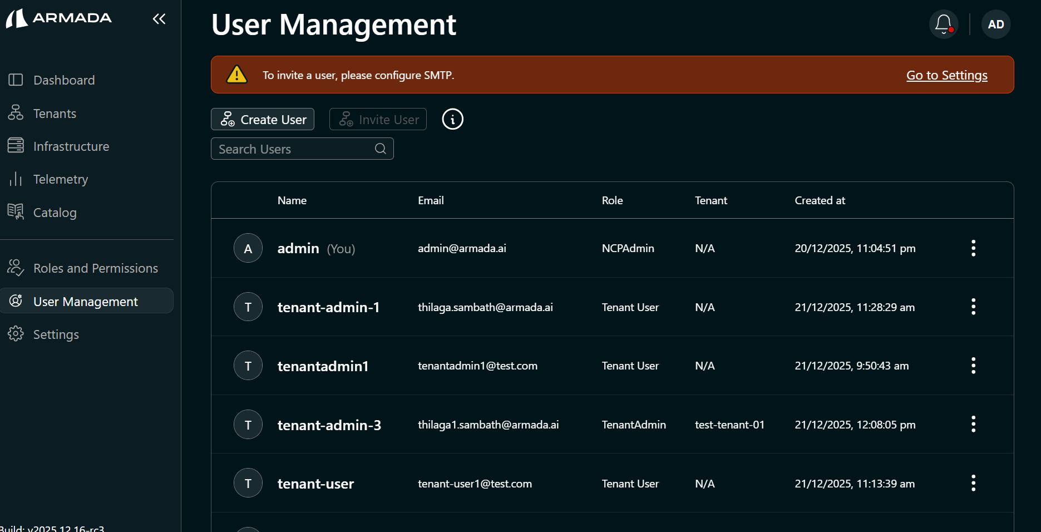
Task: Open the tenant-user row actions menu
Action: click(x=973, y=483)
